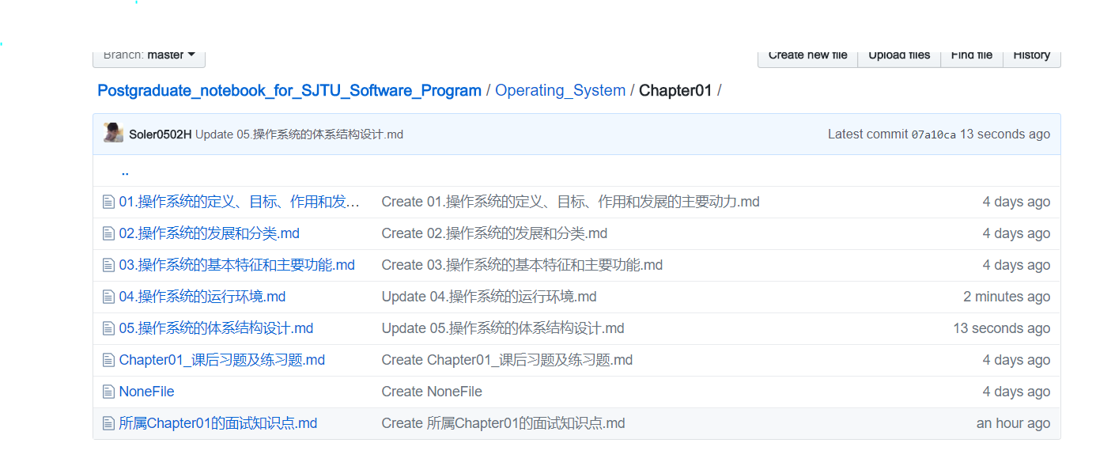The width and height of the screenshot is (1096, 462).
Task: Open commit message "Update 04.操作系统的运行环境.md"
Action: pyautogui.click(x=489, y=297)
